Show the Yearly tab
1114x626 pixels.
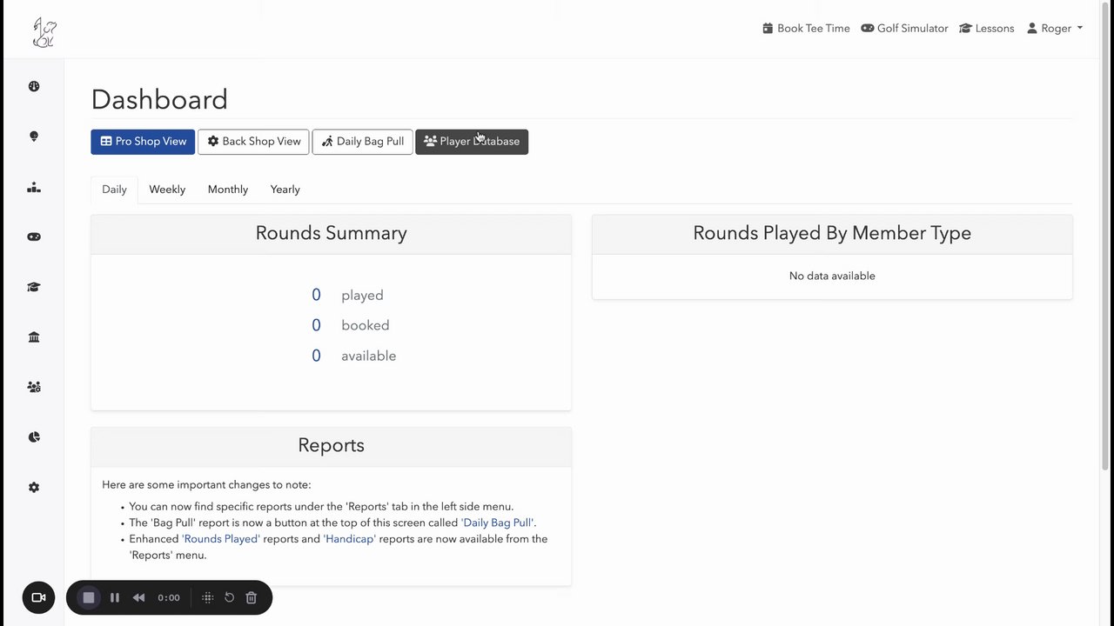(285, 190)
